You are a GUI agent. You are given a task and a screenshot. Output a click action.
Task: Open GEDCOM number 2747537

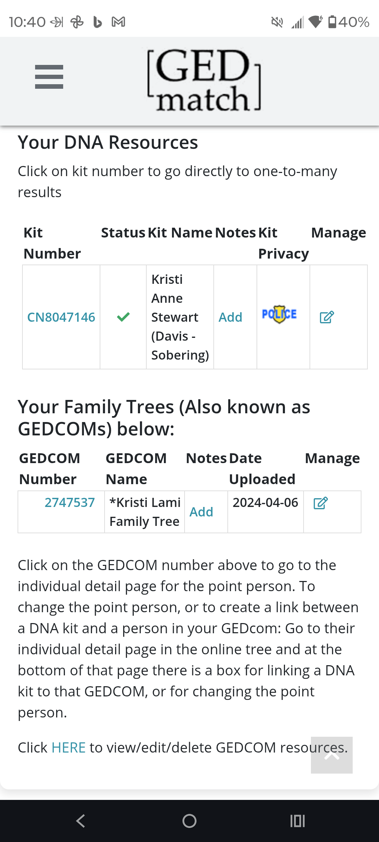69,502
